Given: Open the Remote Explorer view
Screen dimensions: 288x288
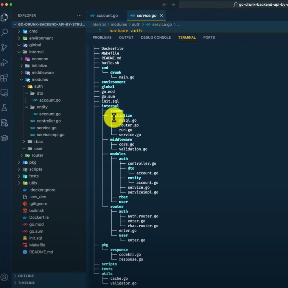Looking at the screenshot, I should click(4, 93).
